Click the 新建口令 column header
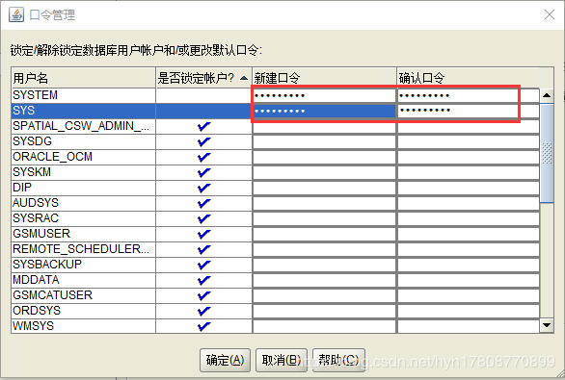Image resolution: width=565 pixels, height=380 pixels. [324, 78]
